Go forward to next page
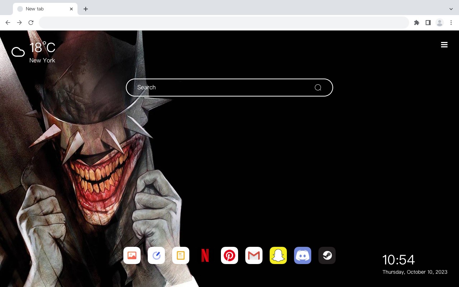The width and height of the screenshot is (459, 287). (19, 23)
